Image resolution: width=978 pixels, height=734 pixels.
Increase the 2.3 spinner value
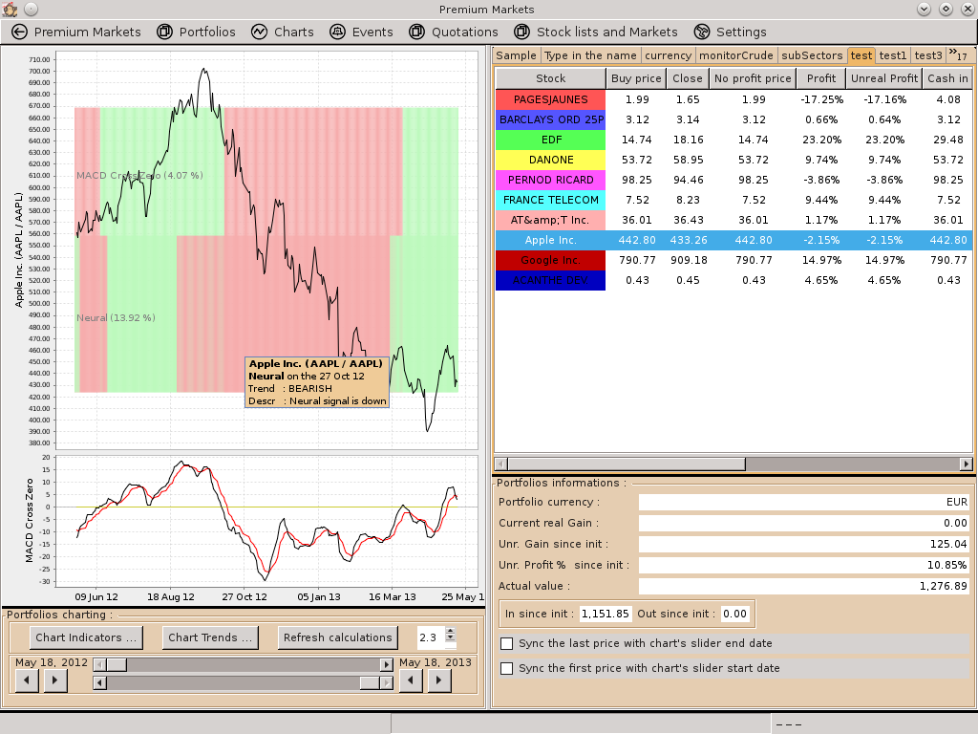[451, 631]
